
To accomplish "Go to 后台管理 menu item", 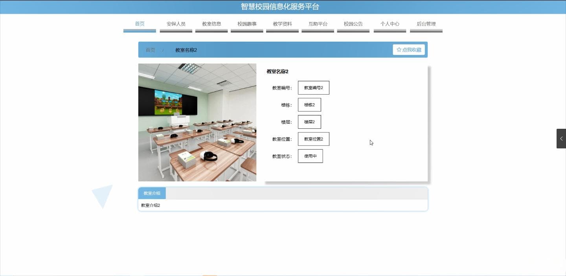I will point(426,24).
